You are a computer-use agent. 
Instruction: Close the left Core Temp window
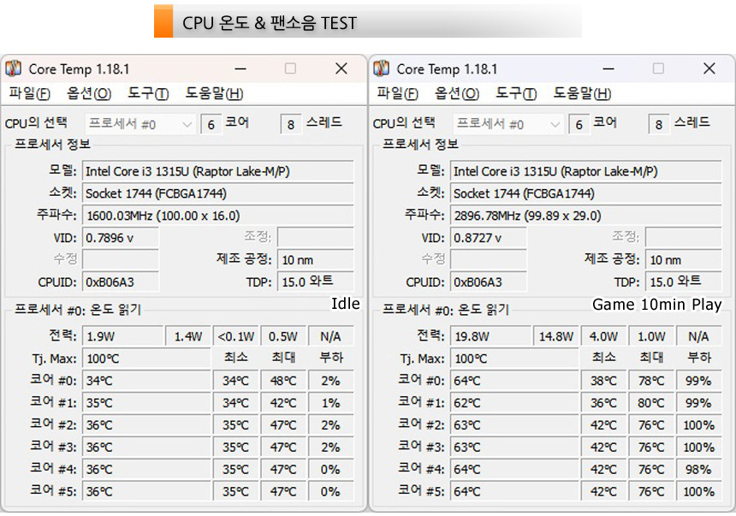(341, 68)
